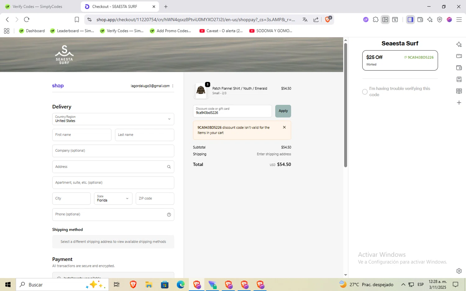
Task: Open the State dropdown showing Florida
Action: click(x=113, y=199)
